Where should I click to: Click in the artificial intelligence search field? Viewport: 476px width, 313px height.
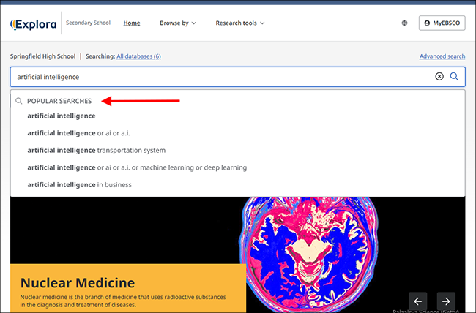coord(223,77)
